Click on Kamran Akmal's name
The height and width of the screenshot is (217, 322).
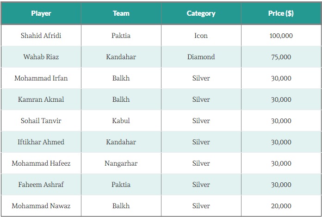41,99
